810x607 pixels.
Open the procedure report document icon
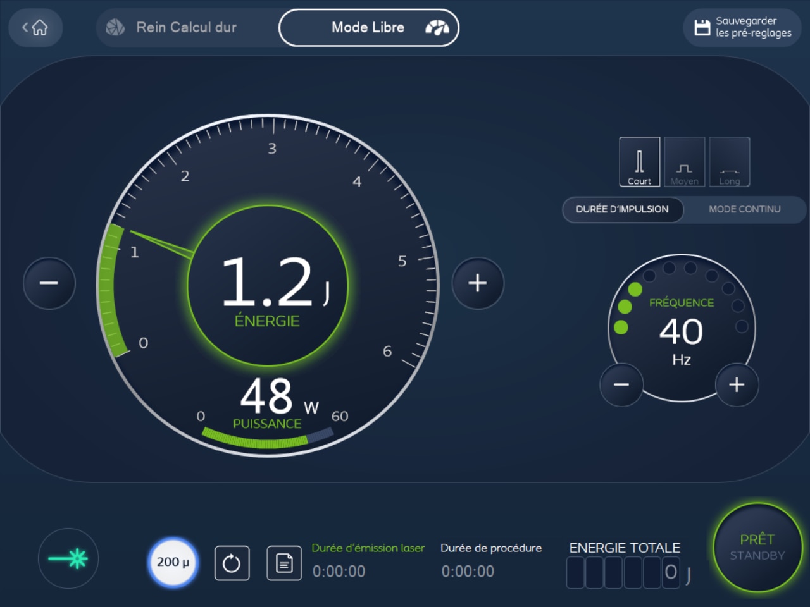coord(284,563)
